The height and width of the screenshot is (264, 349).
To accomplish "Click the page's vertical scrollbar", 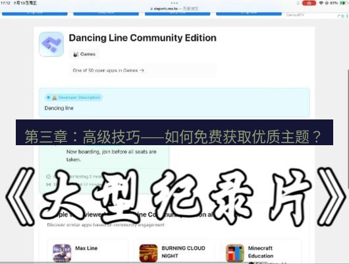I will click(x=348, y=129).
